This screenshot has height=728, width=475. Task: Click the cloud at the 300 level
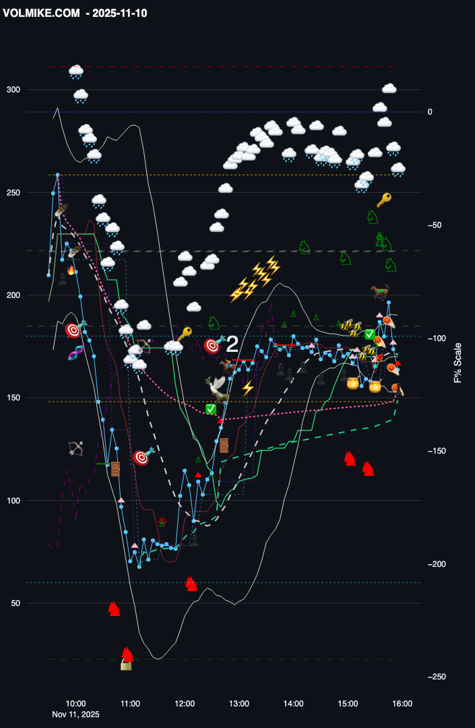pyautogui.click(x=389, y=88)
